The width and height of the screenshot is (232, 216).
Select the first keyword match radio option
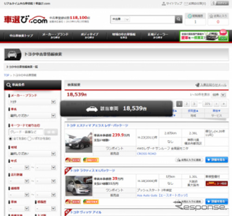pos(11,139)
